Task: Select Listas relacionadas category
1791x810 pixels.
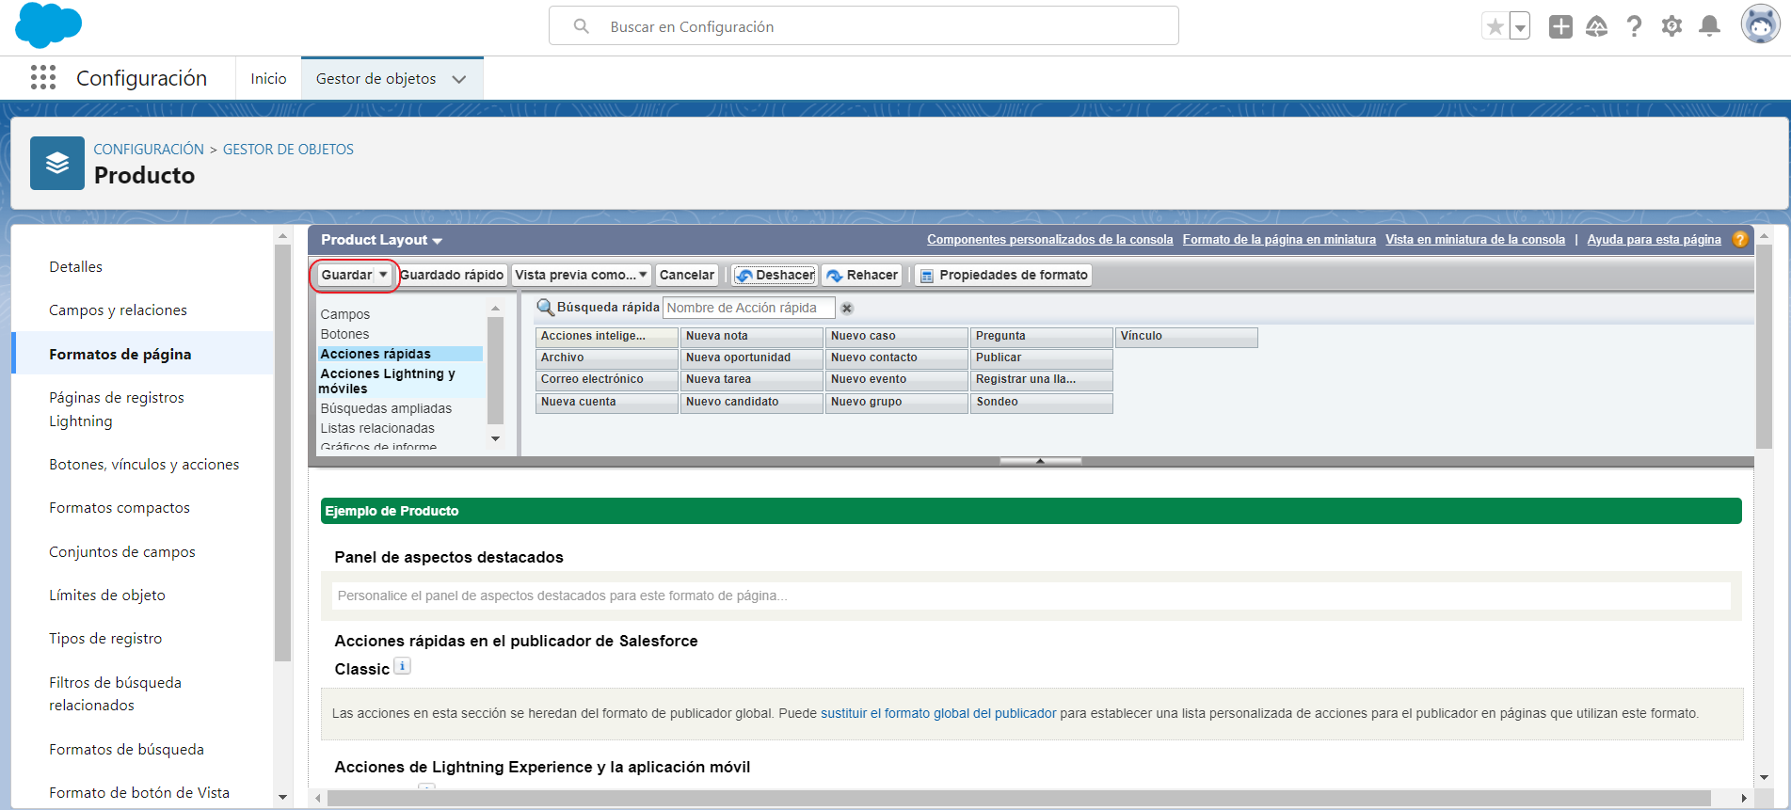Action: point(377,428)
